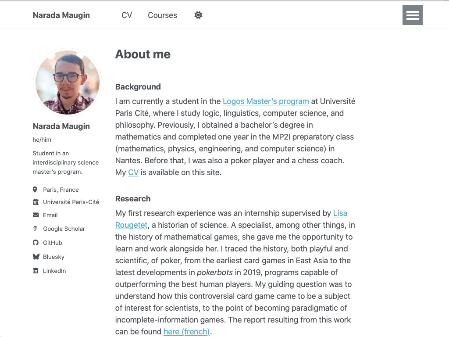Click the LinkedIn icon in sidebar
The height and width of the screenshot is (337, 449).
coord(36,271)
